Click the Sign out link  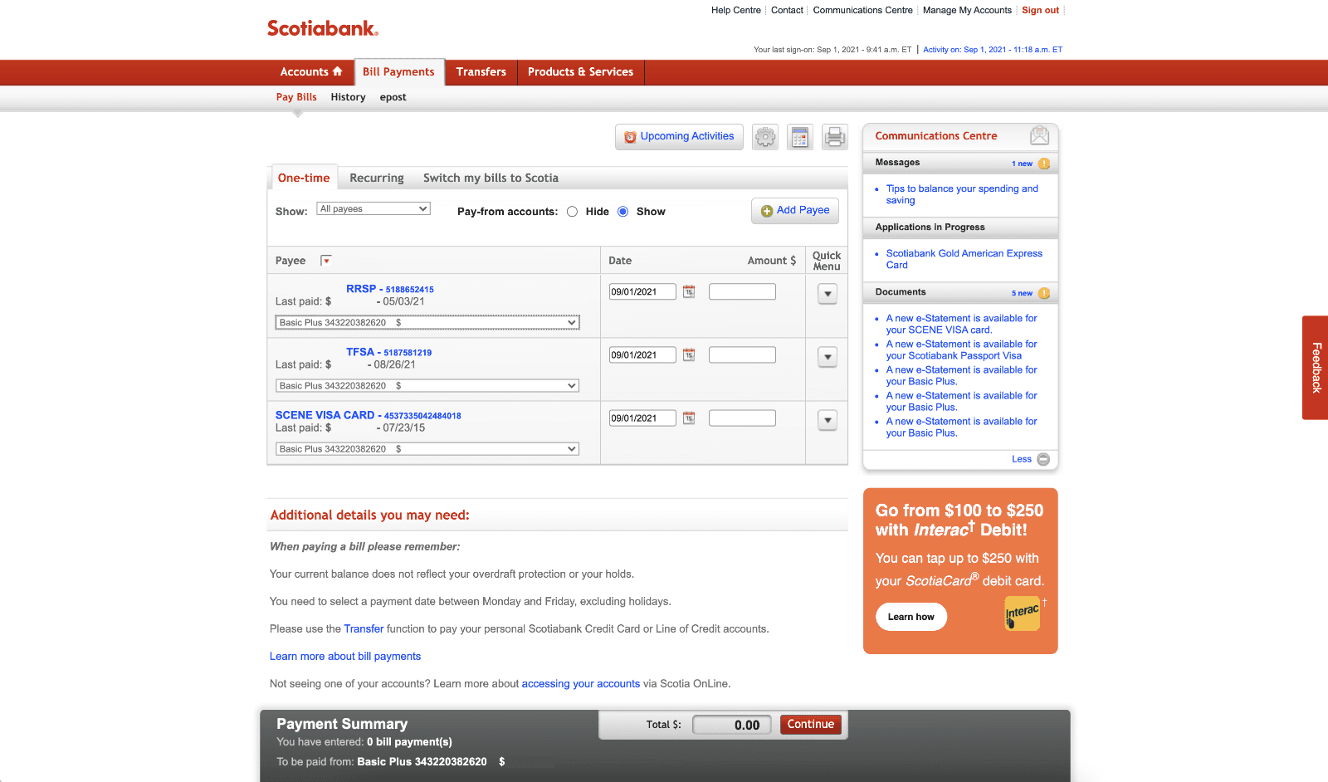click(1040, 10)
